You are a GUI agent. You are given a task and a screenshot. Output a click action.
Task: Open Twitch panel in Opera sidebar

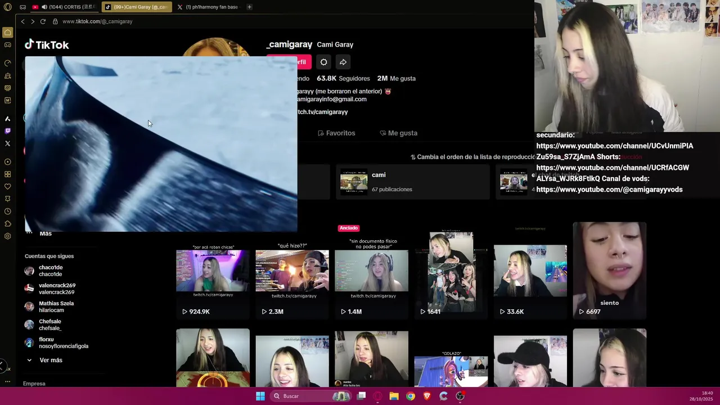[7, 131]
